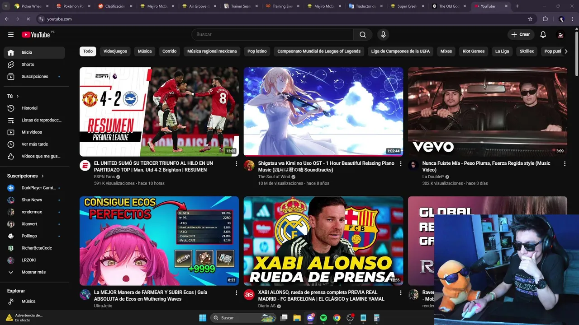Open Diario AS channel avatar
The width and height of the screenshot is (579, 325).
point(249,294)
